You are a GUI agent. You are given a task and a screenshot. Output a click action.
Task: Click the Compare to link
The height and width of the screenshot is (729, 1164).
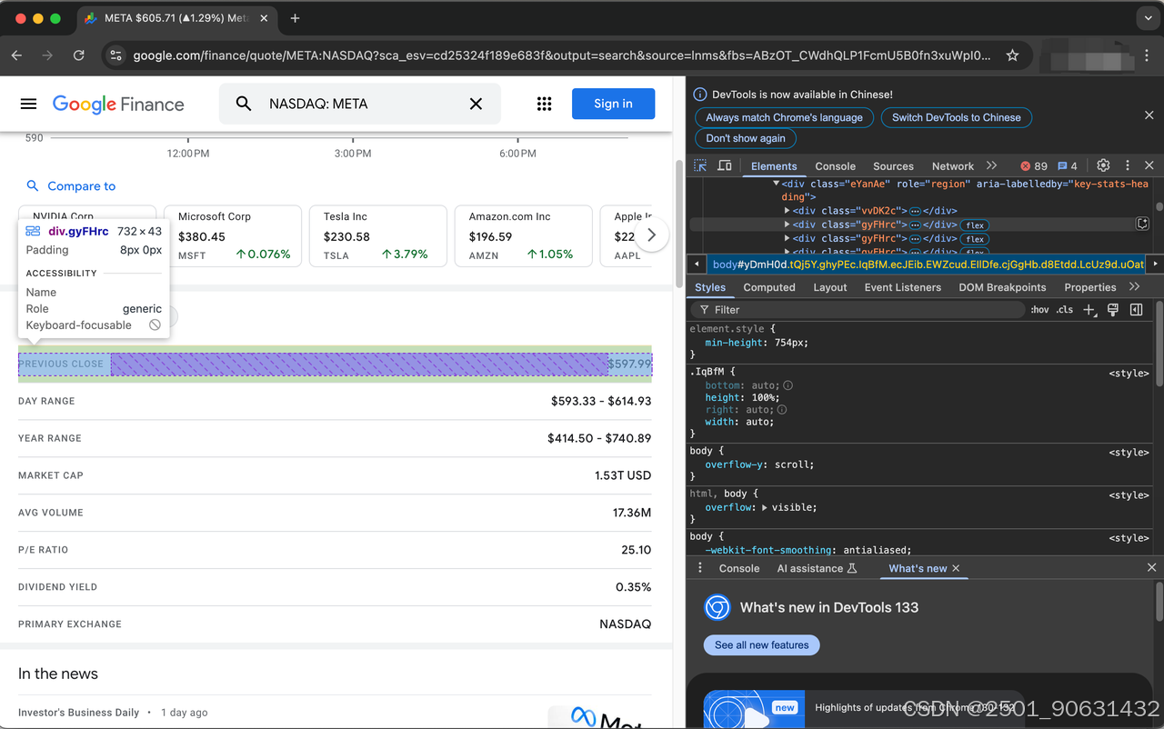pyautogui.click(x=71, y=185)
